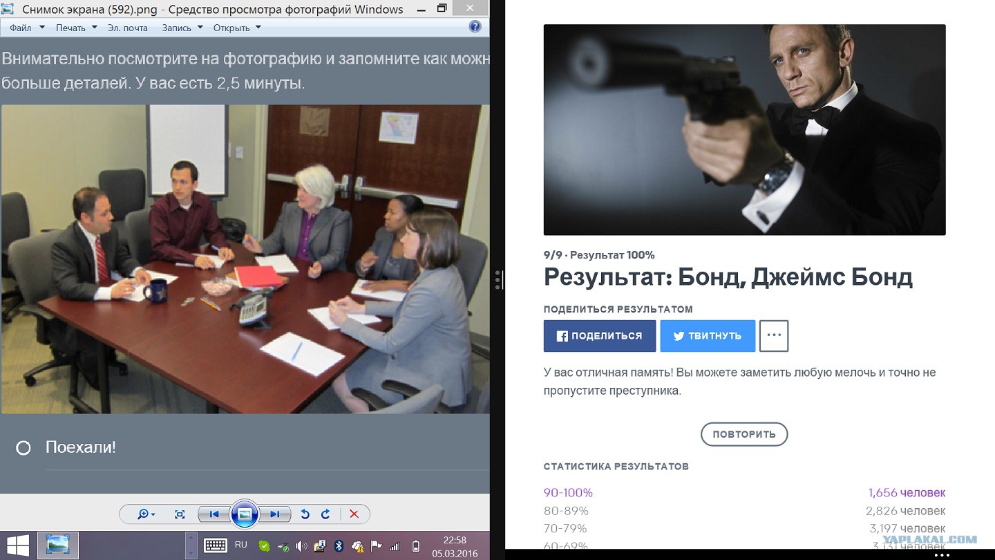995x560 pixels.
Task: Expand the Файл menu
Action: (x=27, y=28)
